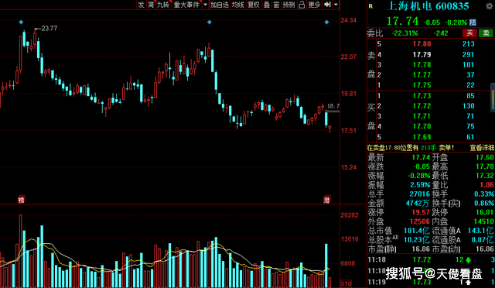
Task: Click the red 买 buy button
Action: coord(469,33)
